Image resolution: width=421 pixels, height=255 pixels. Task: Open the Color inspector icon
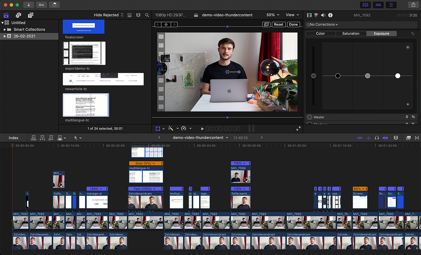[317, 15]
